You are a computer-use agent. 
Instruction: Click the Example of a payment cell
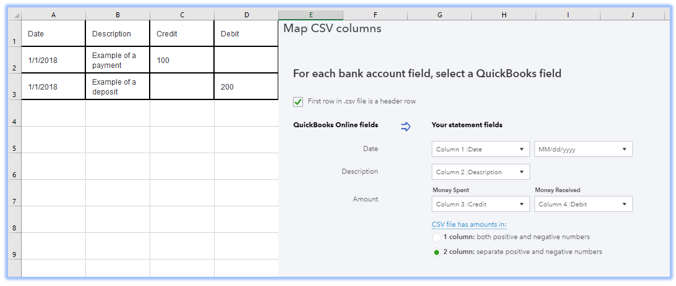pyautogui.click(x=118, y=61)
